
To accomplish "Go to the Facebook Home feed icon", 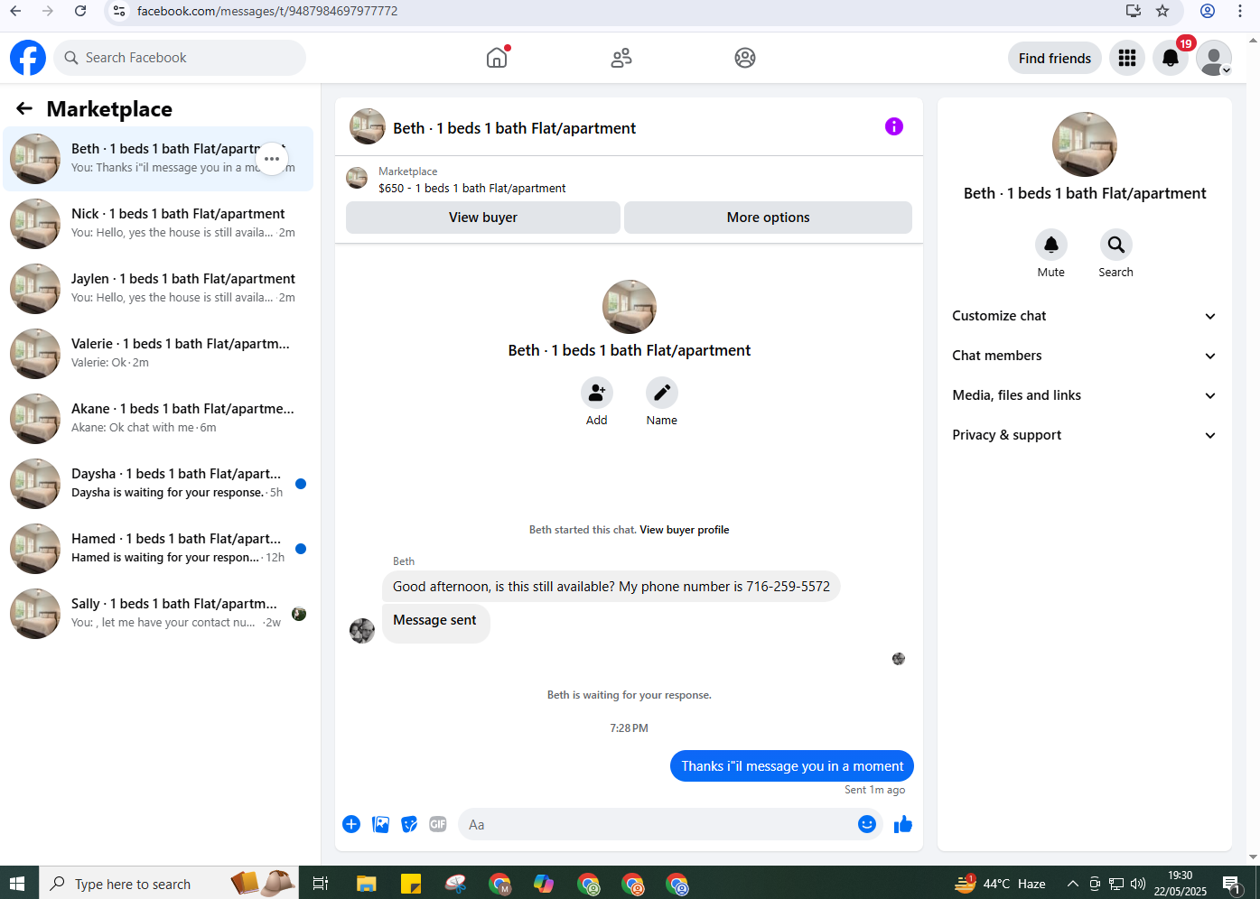I will [x=497, y=58].
